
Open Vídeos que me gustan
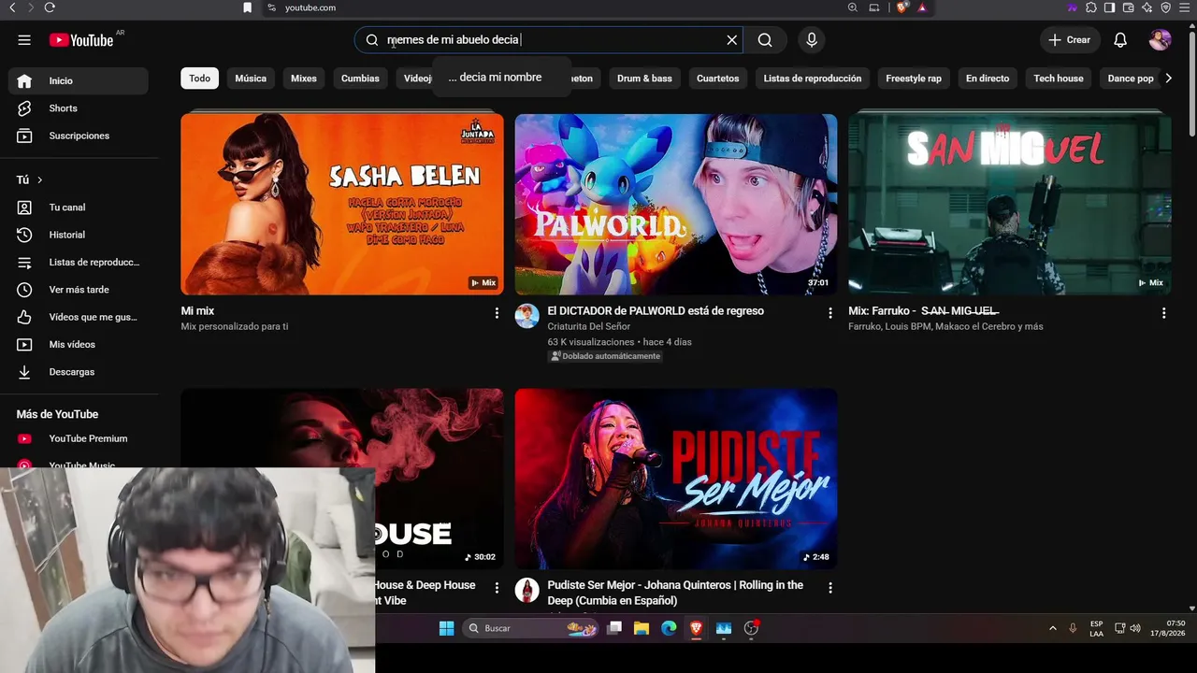click(x=78, y=317)
